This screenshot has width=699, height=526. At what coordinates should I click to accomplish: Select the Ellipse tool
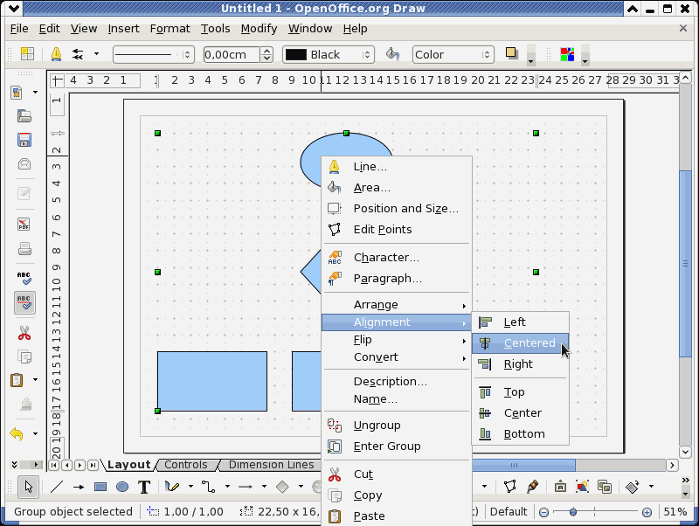tap(122, 487)
